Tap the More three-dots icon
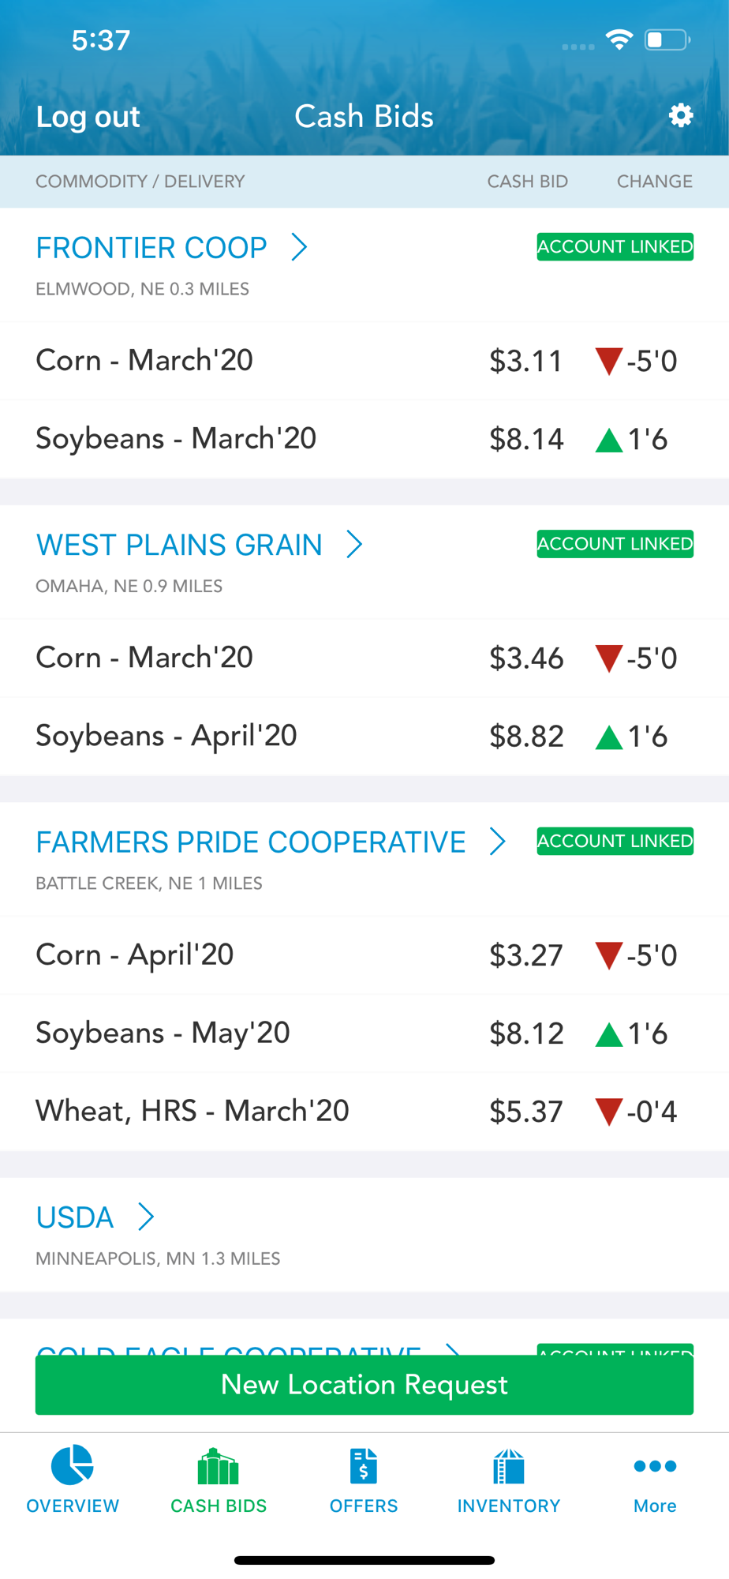 [x=655, y=1466]
